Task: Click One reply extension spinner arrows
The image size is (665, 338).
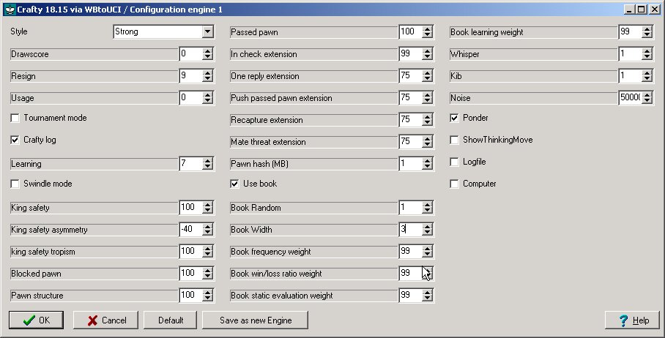Action: click(x=427, y=76)
